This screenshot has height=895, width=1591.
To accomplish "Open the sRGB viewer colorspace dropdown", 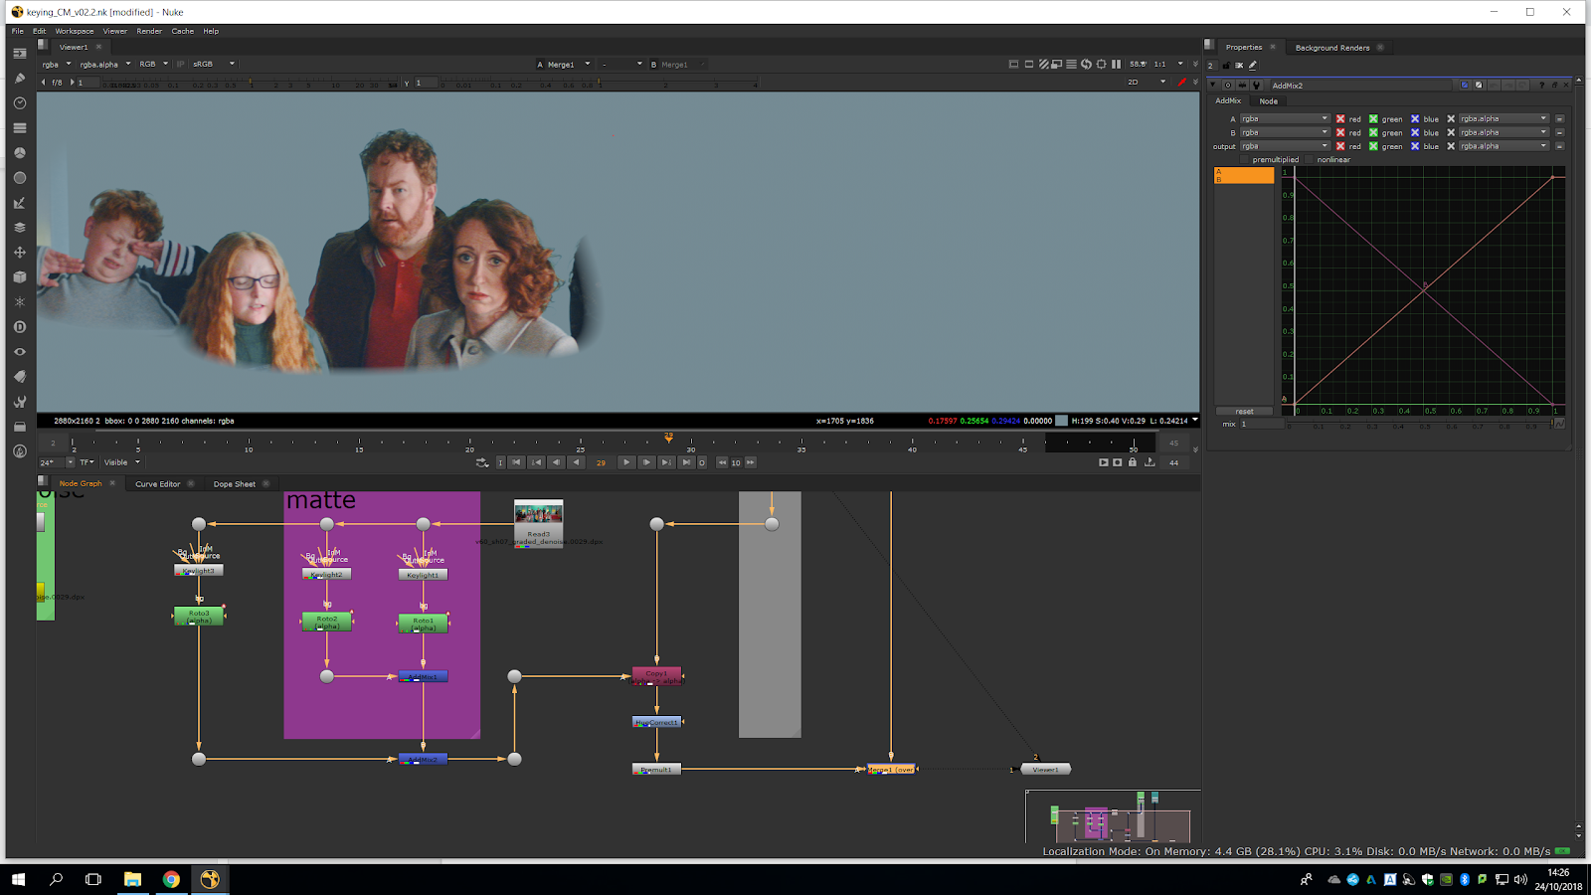I will 214,64.
